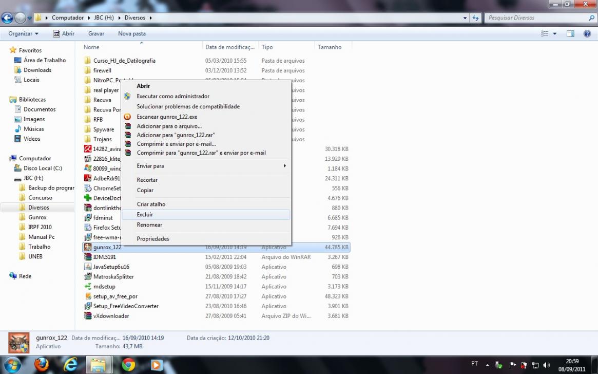Open the Organizar dropdown menu

click(x=23, y=33)
